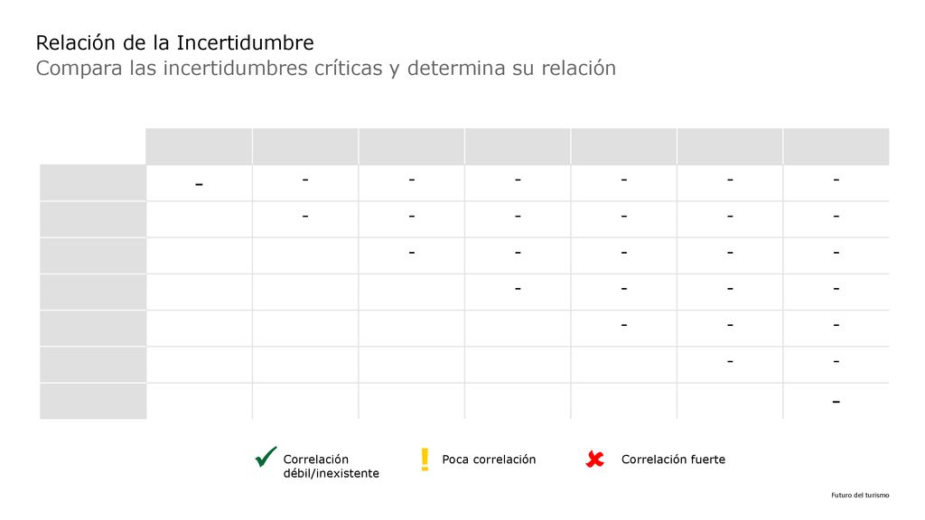Click the dash in first row, first column
The width and height of the screenshot is (925, 520).
(x=199, y=184)
